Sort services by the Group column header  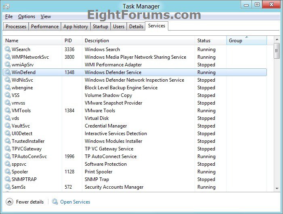(246, 41)
